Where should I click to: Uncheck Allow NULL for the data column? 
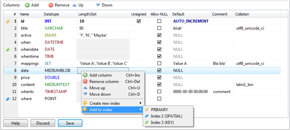[x=159, y=71]
